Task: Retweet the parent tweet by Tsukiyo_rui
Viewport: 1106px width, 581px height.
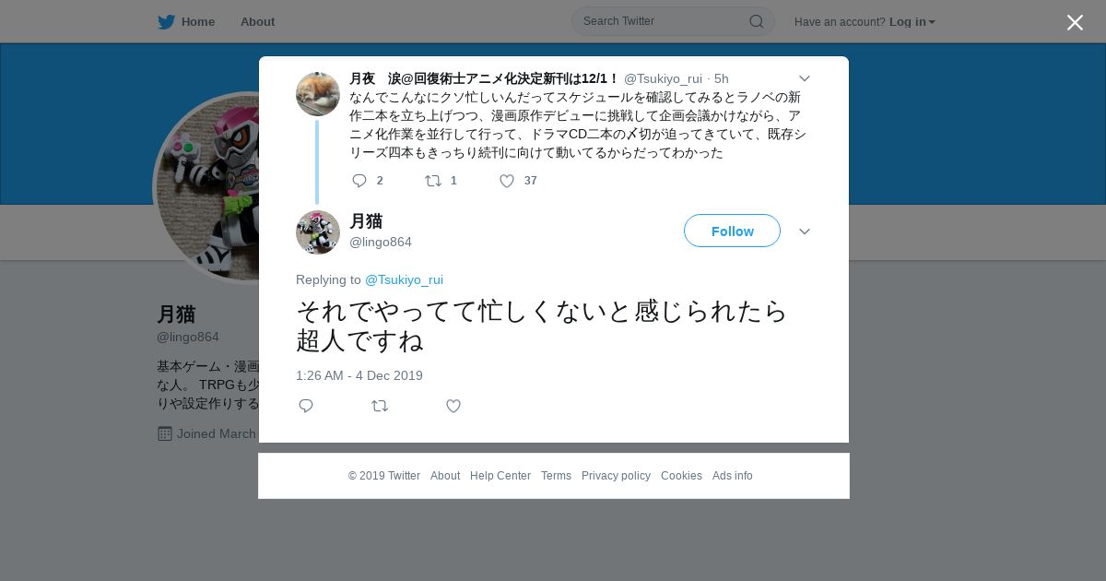Action: tap(433, 181)
